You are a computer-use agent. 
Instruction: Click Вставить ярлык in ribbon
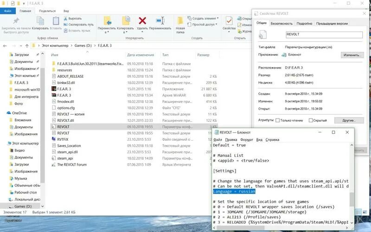[77, 31]
